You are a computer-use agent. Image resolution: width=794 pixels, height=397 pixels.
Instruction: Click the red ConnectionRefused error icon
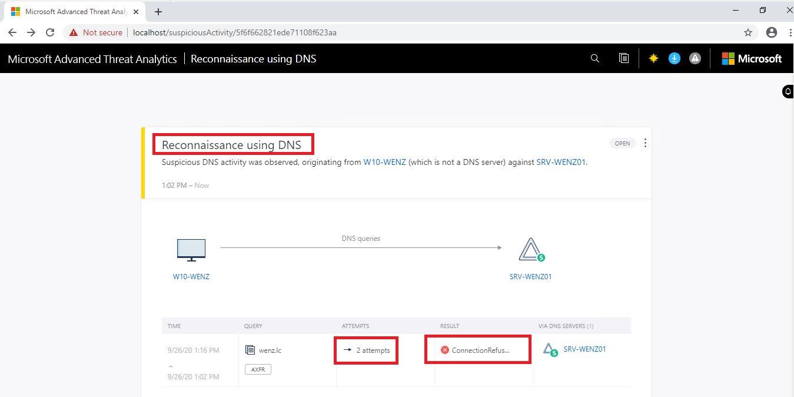[445, 350]
